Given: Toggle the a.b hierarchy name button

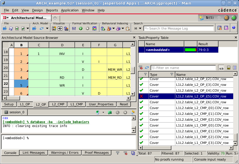Looking at the screenshot, I should click(221, 68).
